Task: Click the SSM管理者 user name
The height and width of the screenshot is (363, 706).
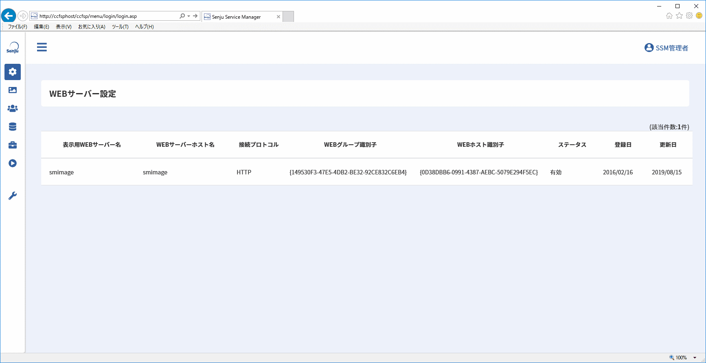Action: pyautogui.click(x=672, y=48)
